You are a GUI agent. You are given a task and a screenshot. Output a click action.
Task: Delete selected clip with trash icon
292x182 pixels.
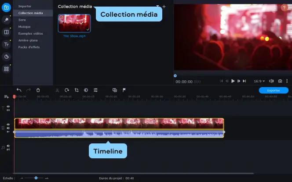point(38,90)
